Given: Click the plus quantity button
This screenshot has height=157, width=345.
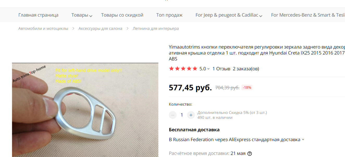Looking at the screenshot, I should pos(191,115).
